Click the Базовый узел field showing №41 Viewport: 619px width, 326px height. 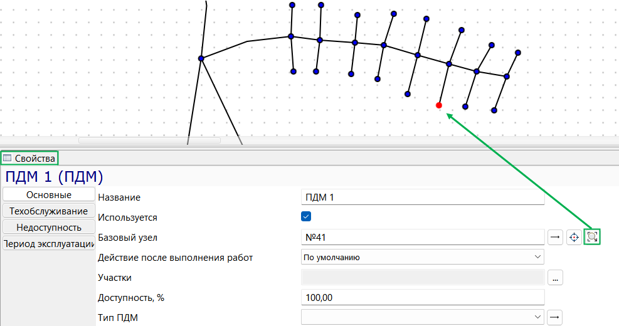(x=423, y=237)
